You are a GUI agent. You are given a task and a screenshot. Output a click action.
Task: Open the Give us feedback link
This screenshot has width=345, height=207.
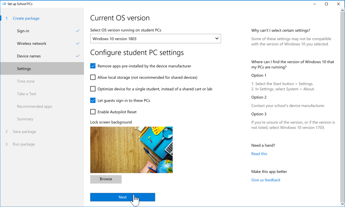[266, 180]
